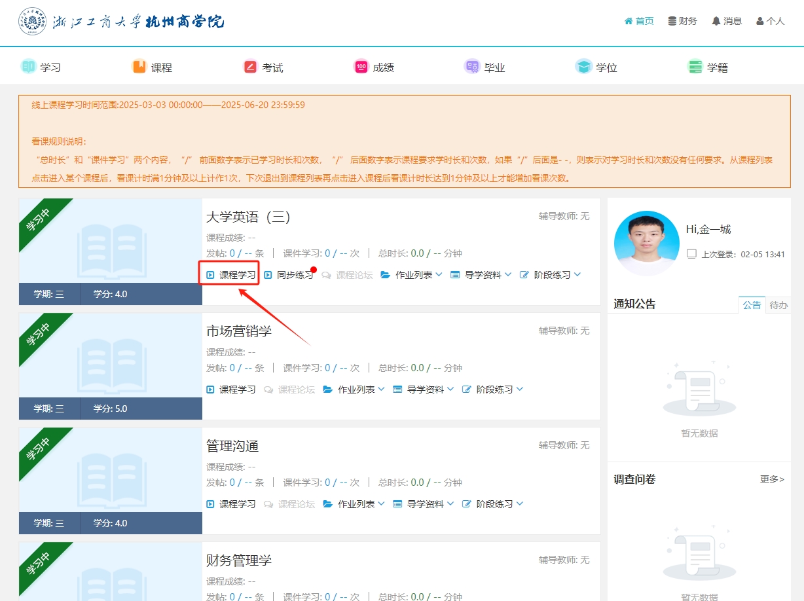Open the 成绩 pink score icon

(361, 67)
